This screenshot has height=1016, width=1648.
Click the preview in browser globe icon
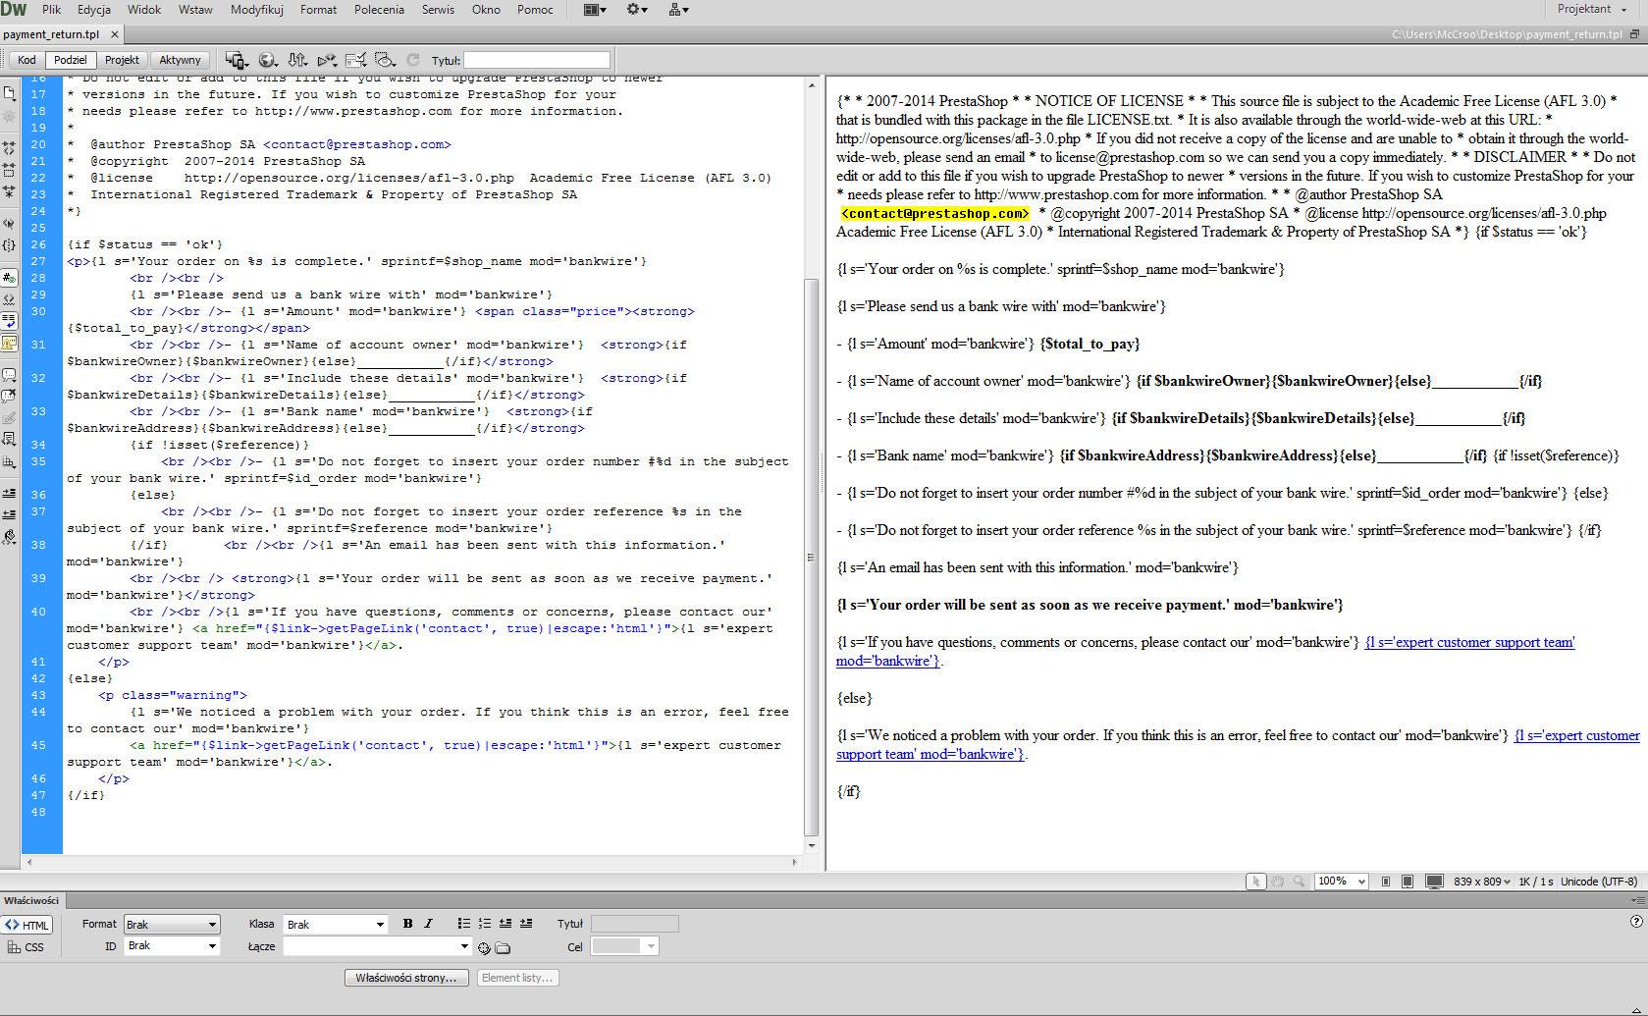click(x=268, y=60)
